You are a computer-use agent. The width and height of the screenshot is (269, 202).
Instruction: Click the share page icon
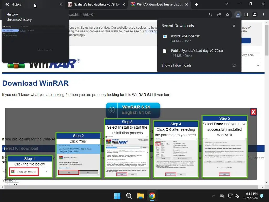(x=219, y=15)
